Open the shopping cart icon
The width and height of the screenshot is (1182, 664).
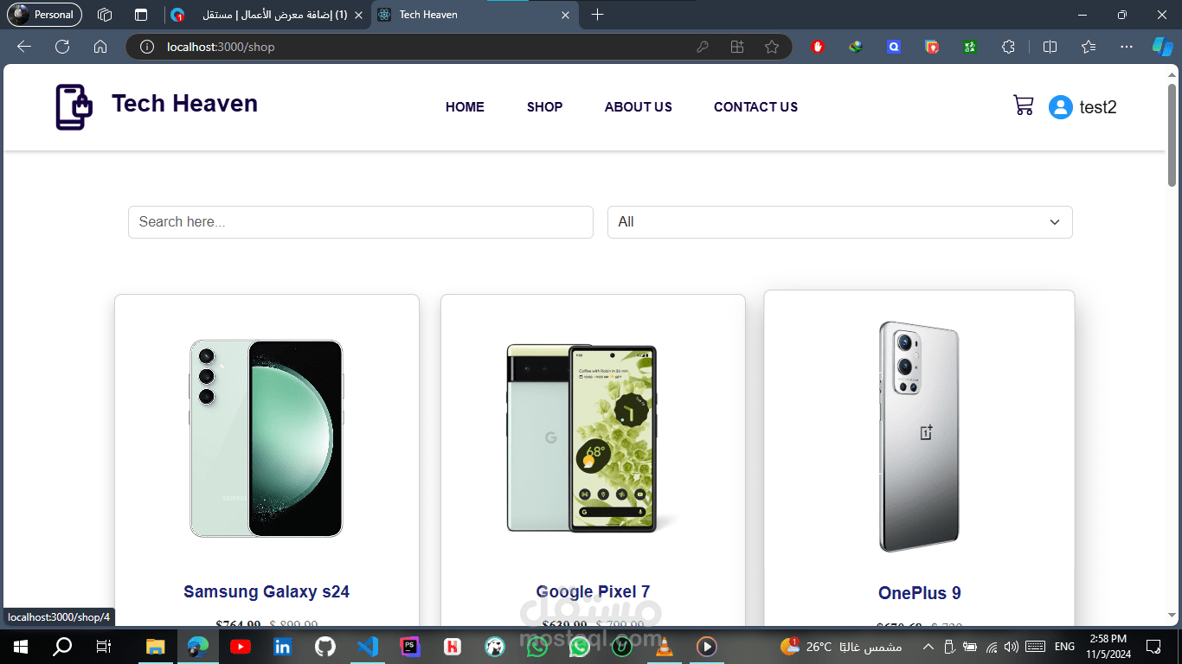[1023, 105]
